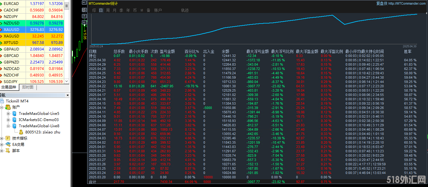Image resolution: width=428 pixels, height=187 pixels.
Task: Switch to the 周 weekly tab
Action: coord(108,10)
